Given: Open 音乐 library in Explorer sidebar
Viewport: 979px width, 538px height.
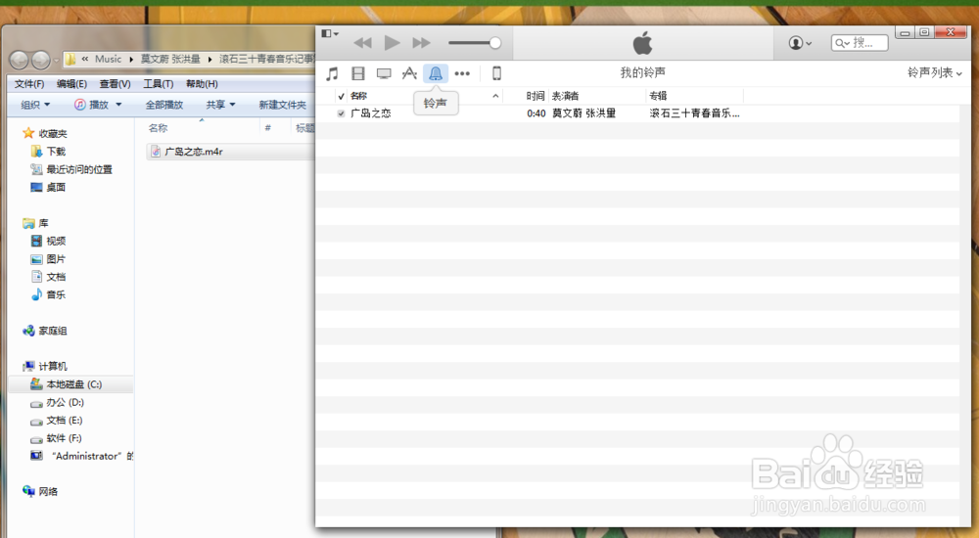Looking at the screenshot, I should click(49, 294).
